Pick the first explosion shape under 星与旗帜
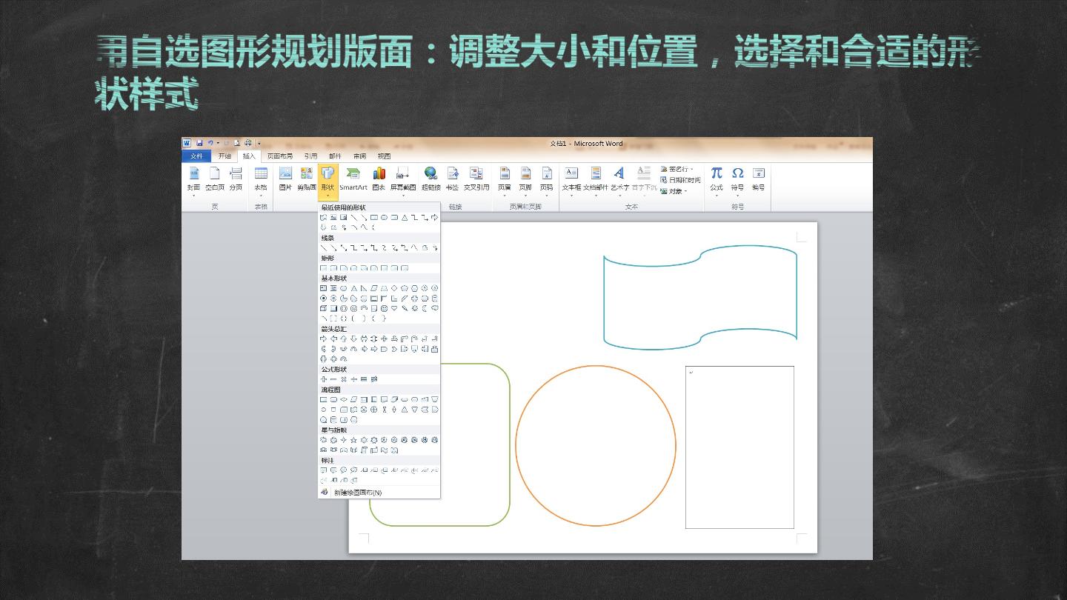This screenshot has width=1067, height=600. click(323, 440)
